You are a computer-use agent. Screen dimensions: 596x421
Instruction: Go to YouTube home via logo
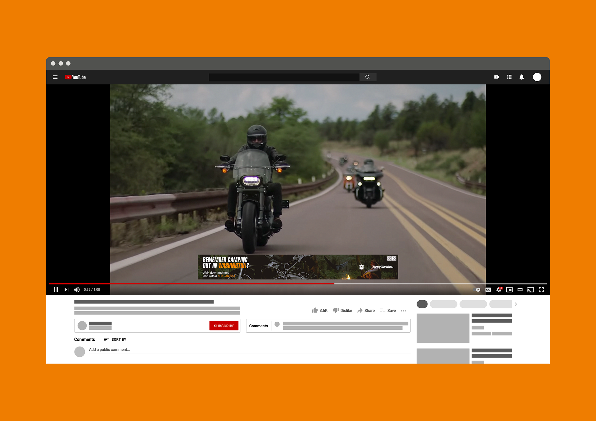75,77
